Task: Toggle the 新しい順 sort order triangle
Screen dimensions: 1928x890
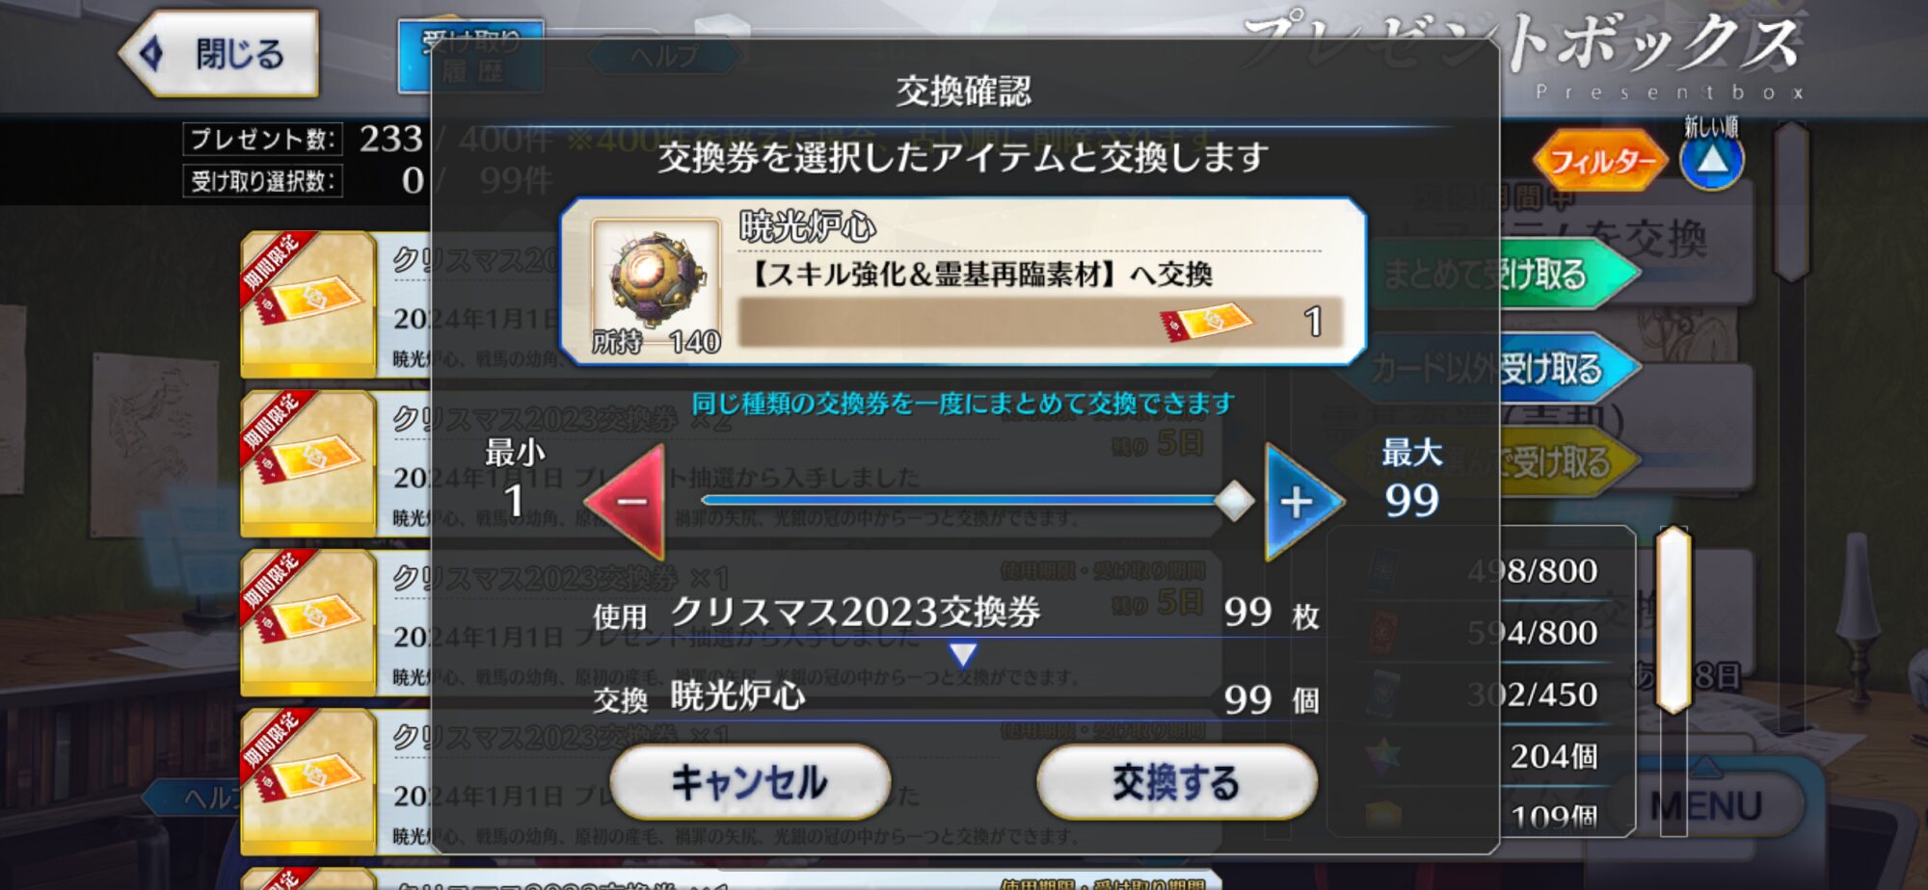Action: (1712, 159)
